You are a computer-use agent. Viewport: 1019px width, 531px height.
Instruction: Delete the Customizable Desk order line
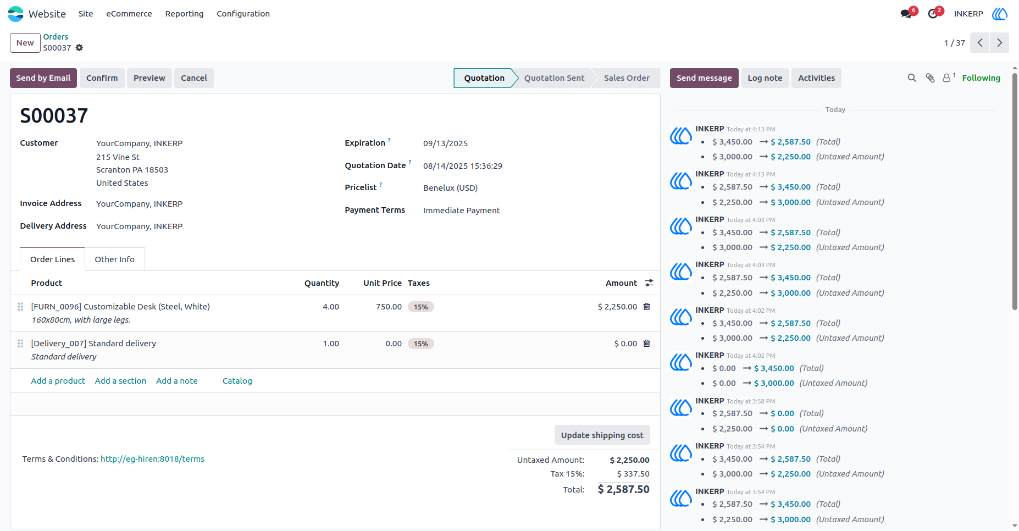(647, 307)
